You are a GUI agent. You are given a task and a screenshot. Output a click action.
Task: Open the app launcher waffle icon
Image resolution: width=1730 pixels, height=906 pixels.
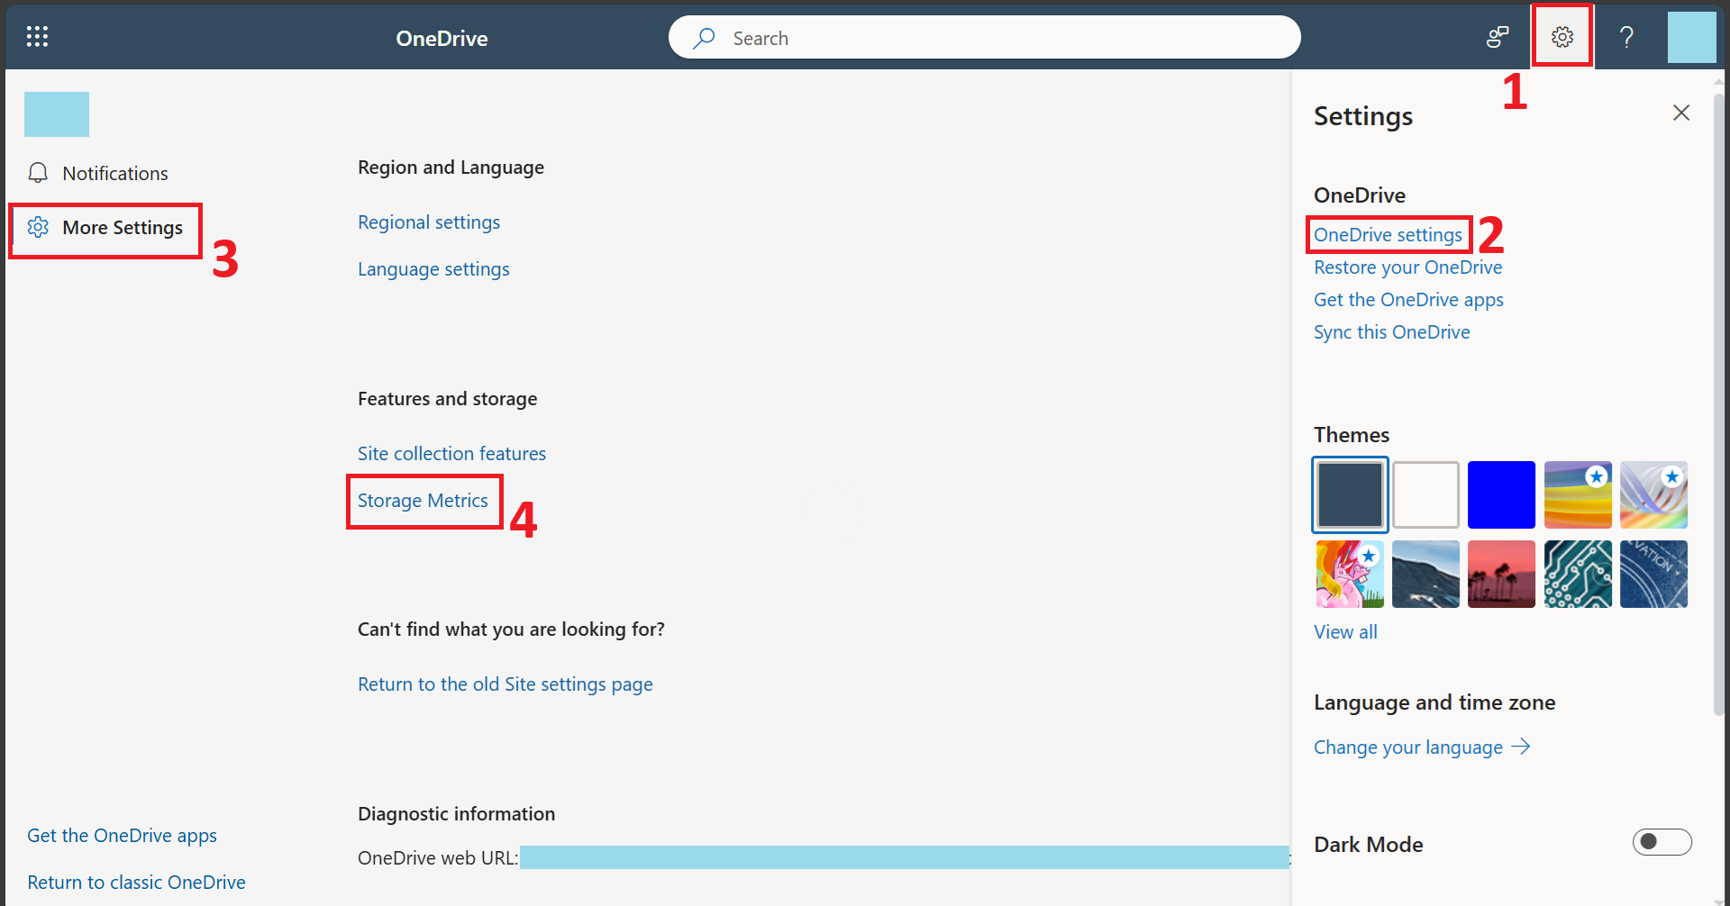tap(37, 37)
